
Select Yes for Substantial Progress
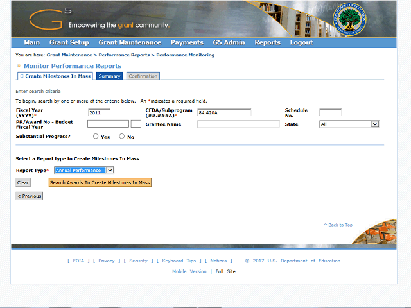(x=96, y=136)
